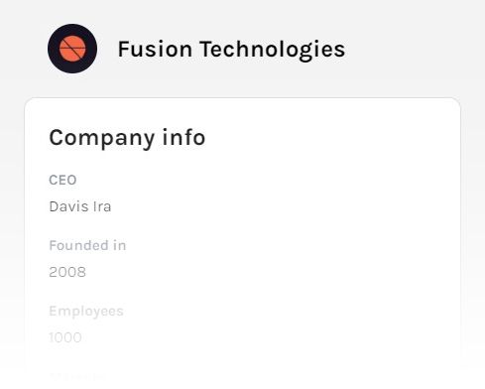Viewport: 485px width, 389px height.
Task: Select the word "Technologies" in the title
Action: click(273, 50)
